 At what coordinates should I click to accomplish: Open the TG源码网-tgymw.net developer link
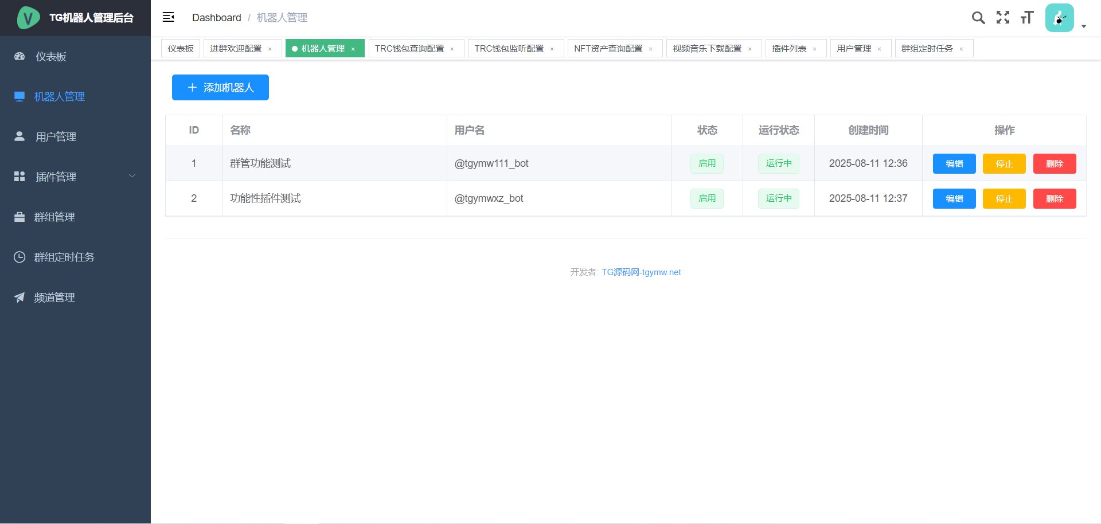(x=641, y=272)
